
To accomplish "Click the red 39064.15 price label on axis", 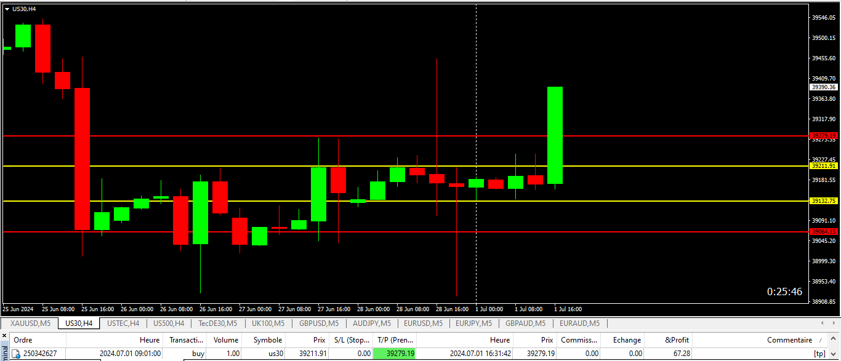I will click(824, 232).
